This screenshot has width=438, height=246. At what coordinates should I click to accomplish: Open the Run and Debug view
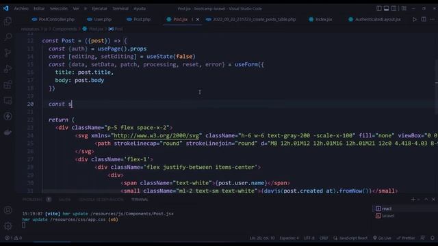(x=8, y=68)
